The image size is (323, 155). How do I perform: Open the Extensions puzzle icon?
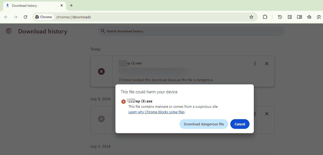click(x=265, y=17)
